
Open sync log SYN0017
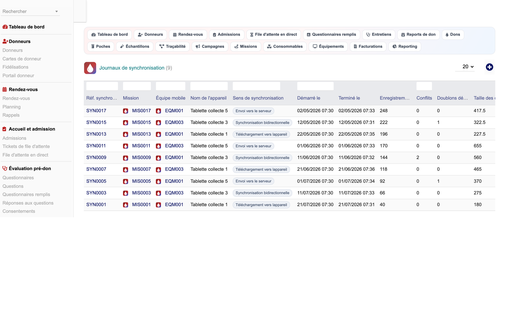tap(96, 111)
